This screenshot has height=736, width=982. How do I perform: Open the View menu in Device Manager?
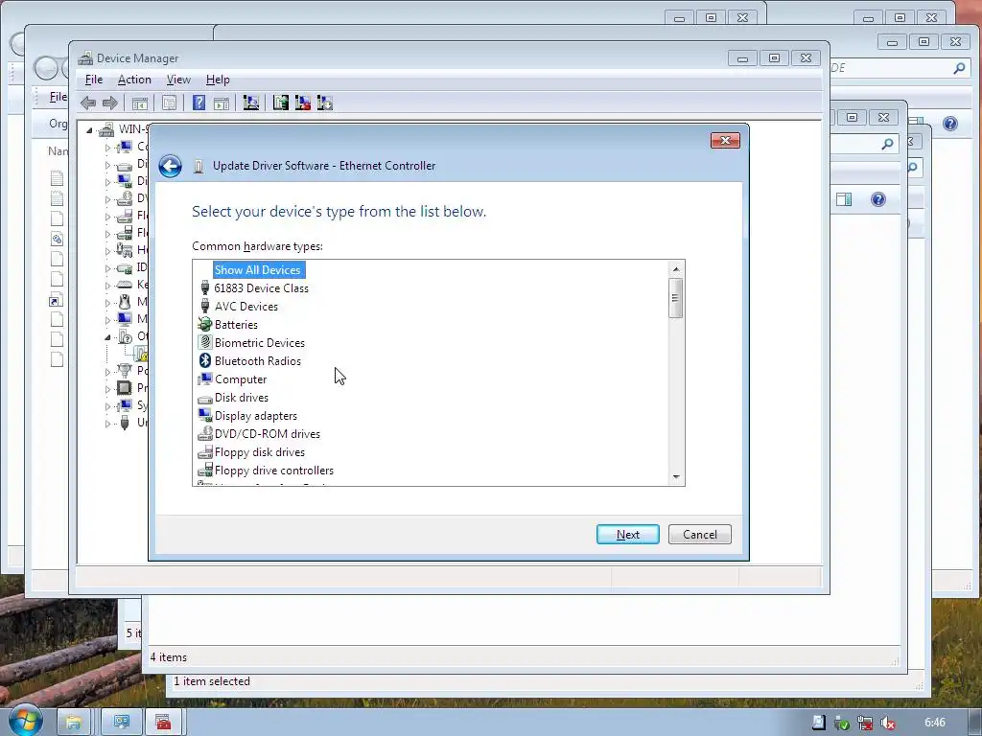pyautogui.click(x=178, y=80)
